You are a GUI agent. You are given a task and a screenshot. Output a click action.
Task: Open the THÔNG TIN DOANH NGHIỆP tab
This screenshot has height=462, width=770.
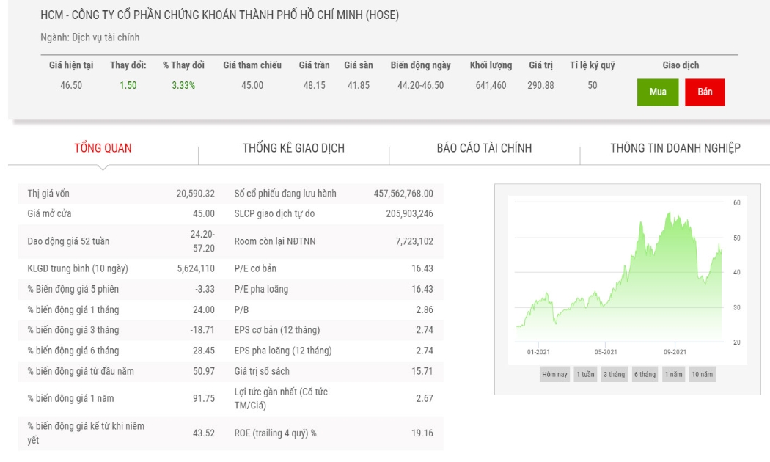coord(675,148)
